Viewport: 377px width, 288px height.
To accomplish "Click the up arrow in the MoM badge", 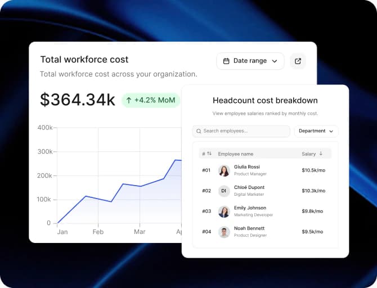I will click(x=129, y=100).
